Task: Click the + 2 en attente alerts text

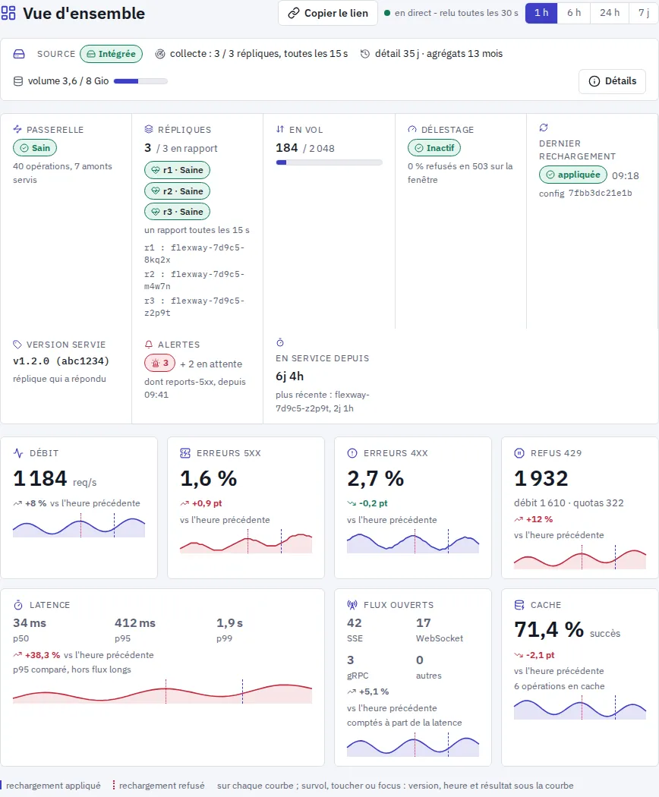Action: point(211,364)
